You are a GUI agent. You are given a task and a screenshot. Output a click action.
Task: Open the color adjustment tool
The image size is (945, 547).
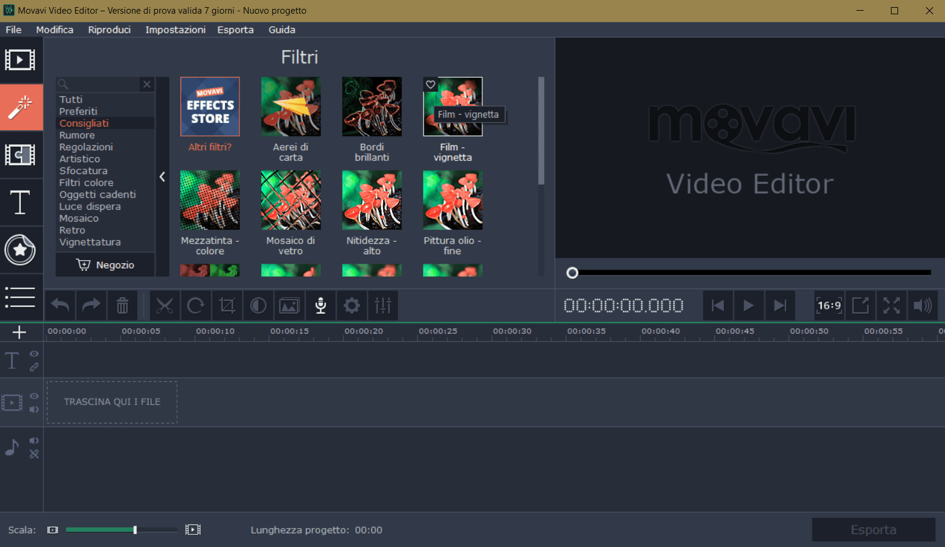[x=258, y=306]
